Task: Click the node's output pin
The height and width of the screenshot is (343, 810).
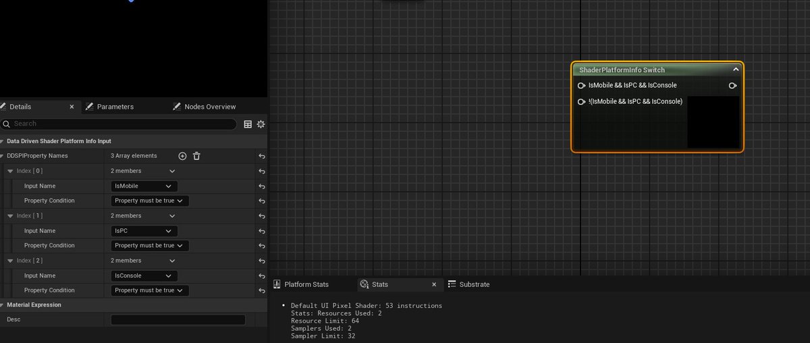Action: 732,86
